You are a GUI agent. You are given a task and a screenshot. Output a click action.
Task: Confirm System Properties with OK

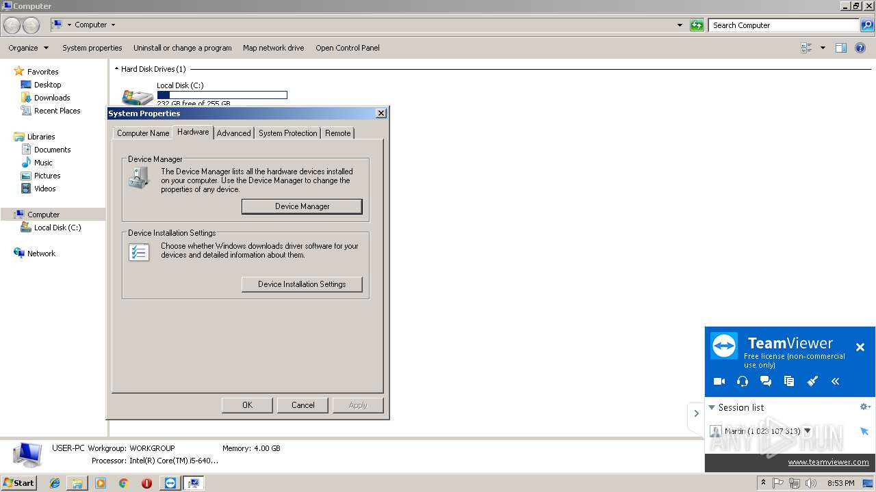coord(247,405)
